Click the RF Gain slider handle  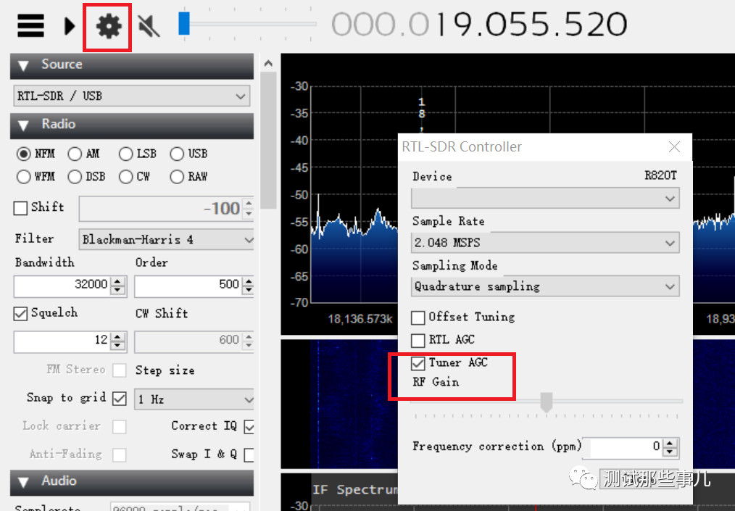(x=546, y=403)
